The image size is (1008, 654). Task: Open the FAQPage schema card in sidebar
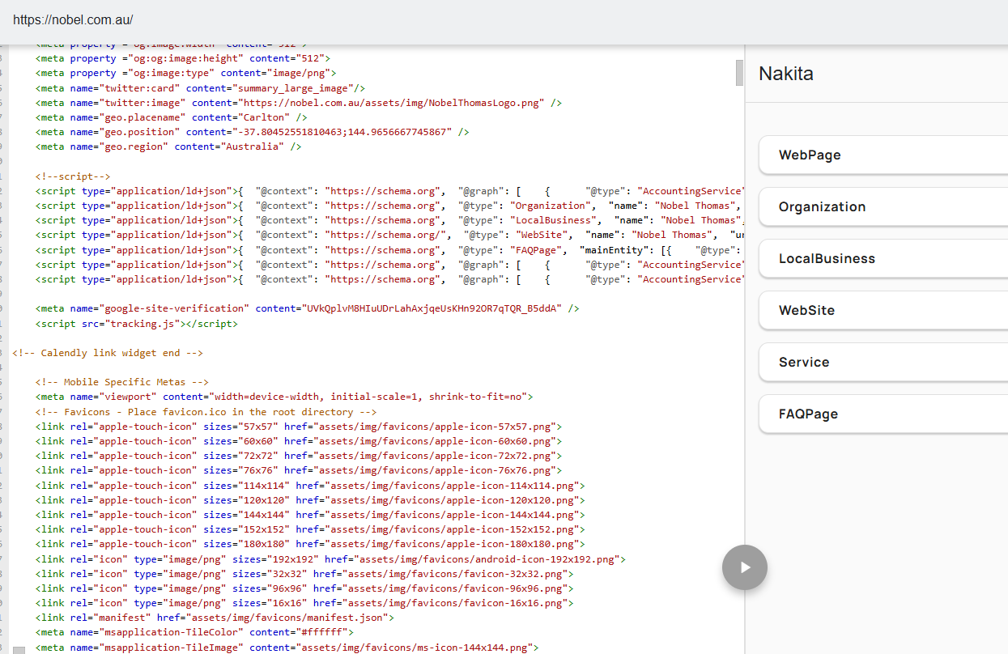click(x=883, y=414)
